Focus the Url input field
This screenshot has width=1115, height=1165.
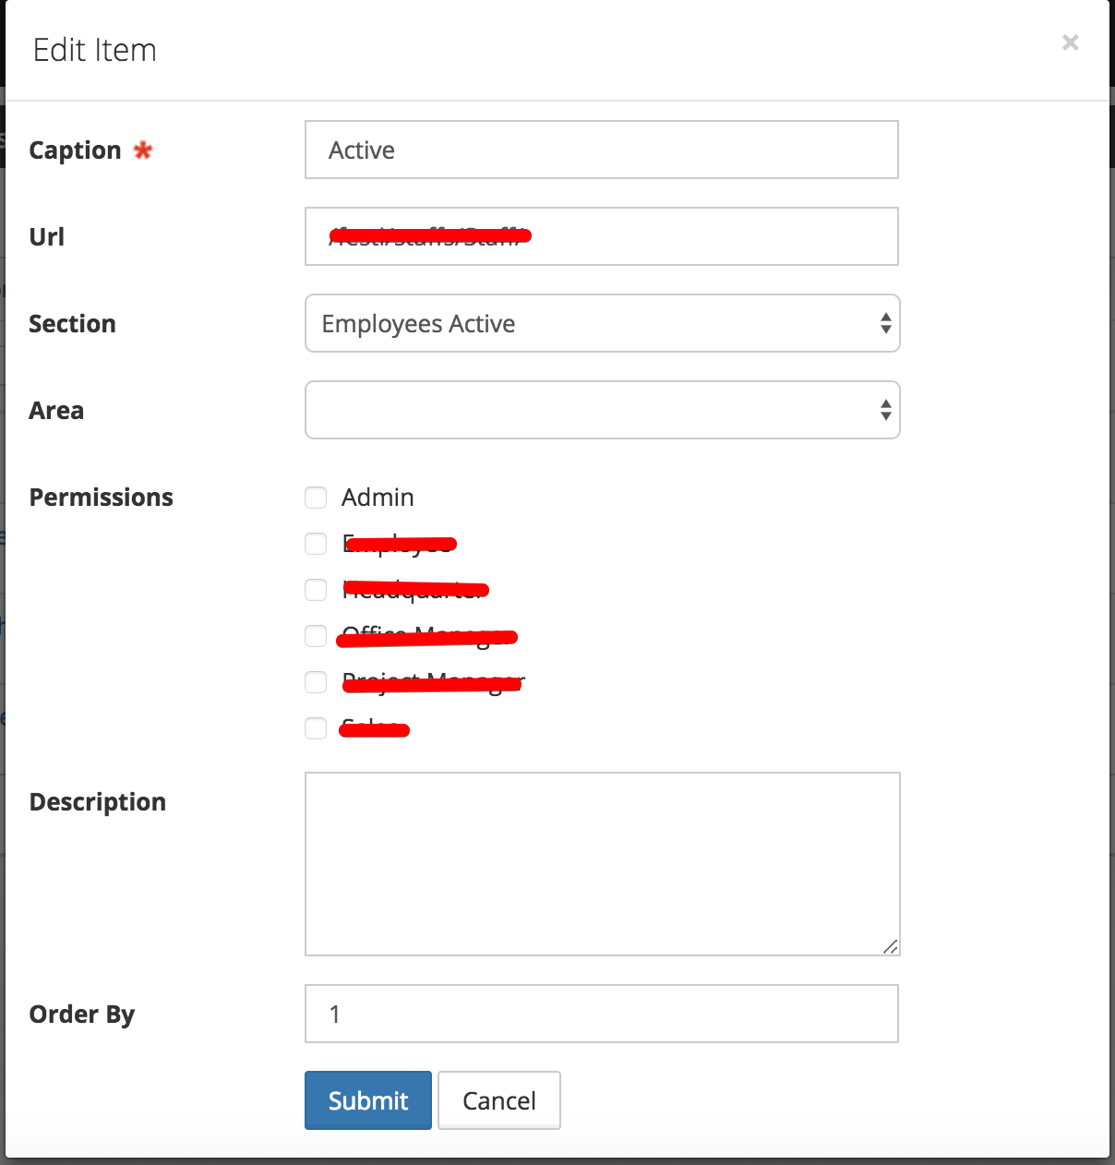coord(601,236)
